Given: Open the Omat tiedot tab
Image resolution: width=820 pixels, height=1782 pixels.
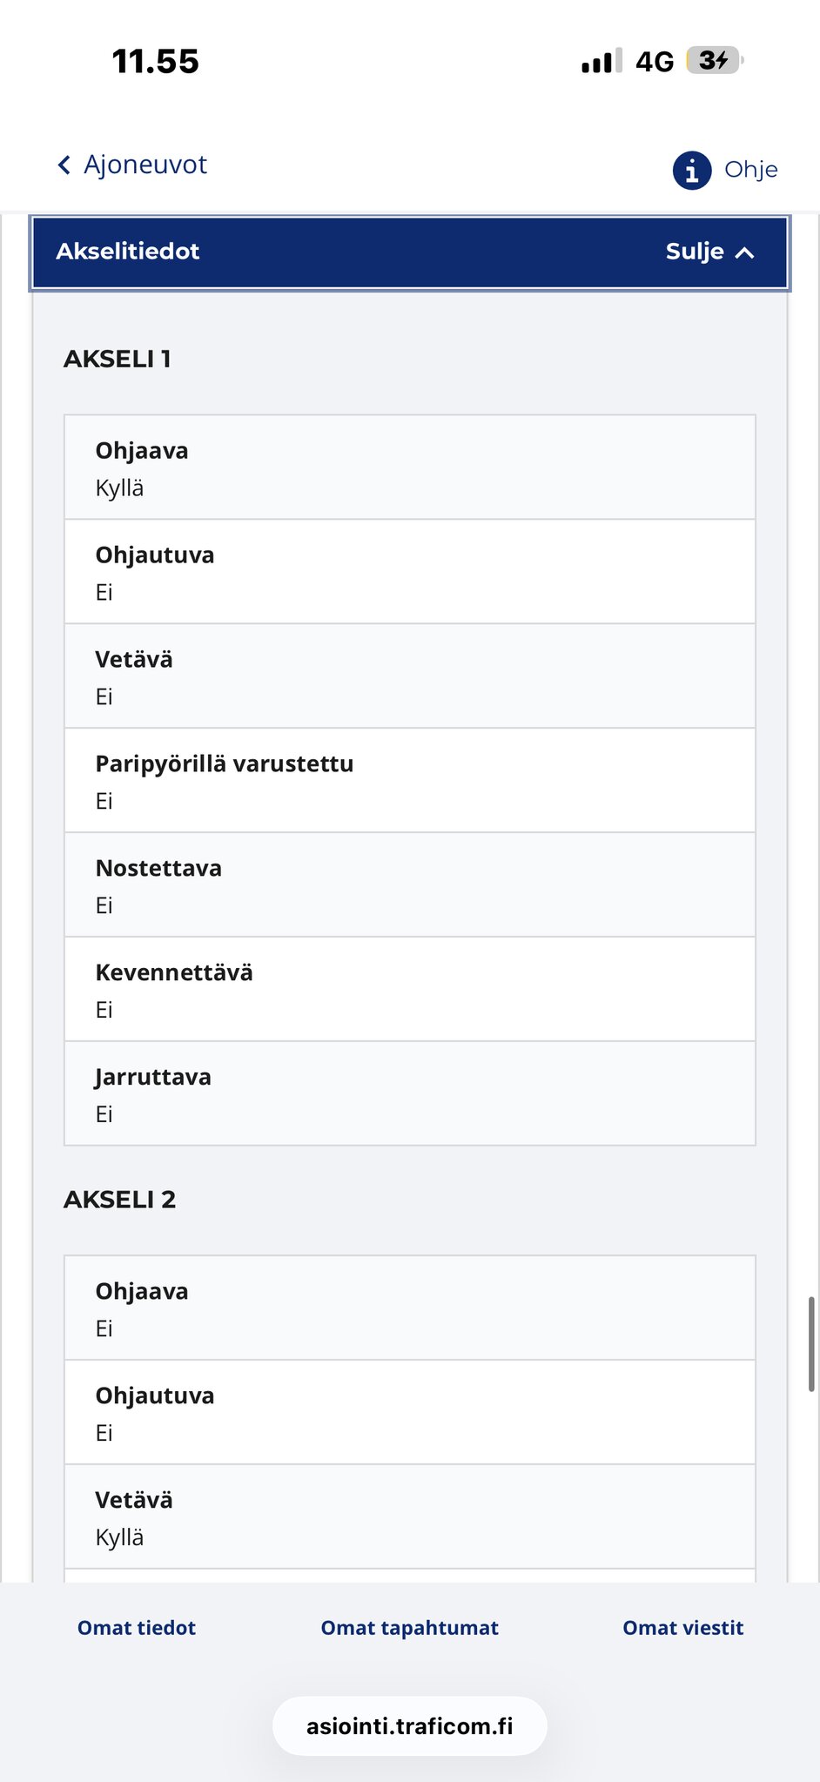Looking at the screenshot, I should [137, 1628].
